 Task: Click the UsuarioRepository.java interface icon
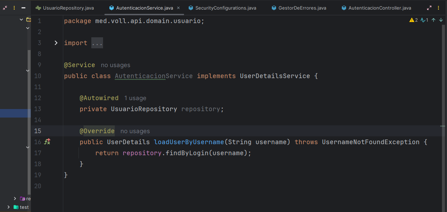38,8
